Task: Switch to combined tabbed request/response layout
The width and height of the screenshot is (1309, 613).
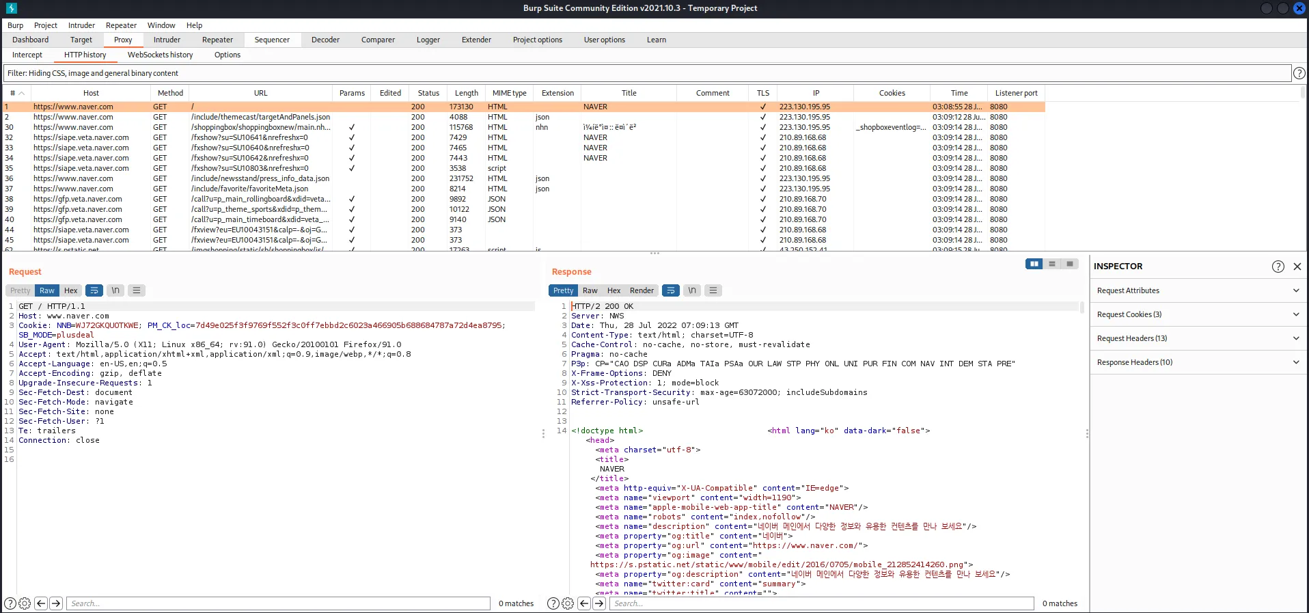Action: (x=1070, y=264)
